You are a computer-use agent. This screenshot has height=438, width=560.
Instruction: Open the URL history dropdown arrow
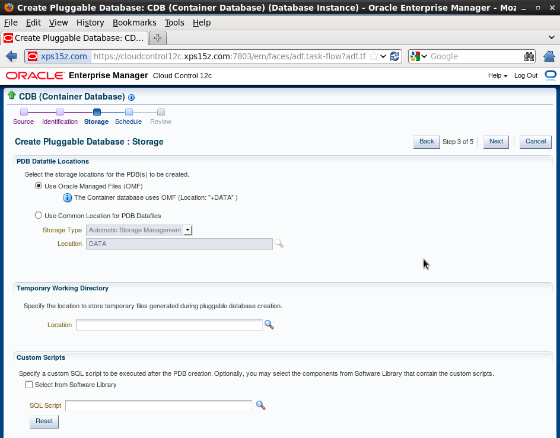[x=383, y=56]
